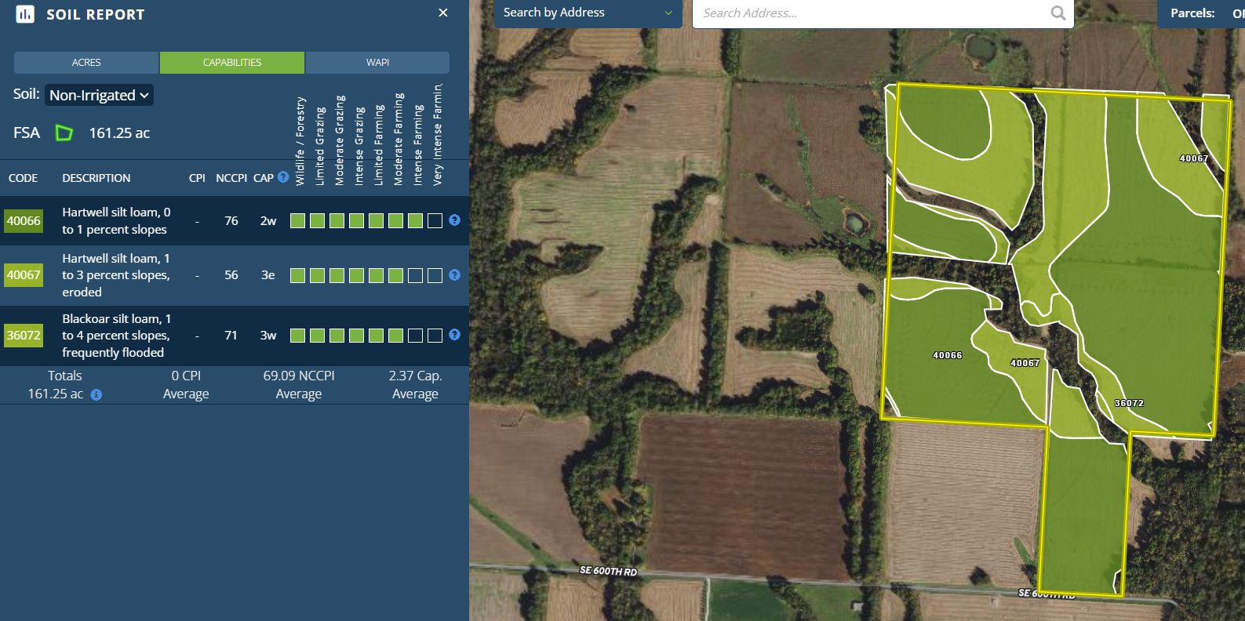Click the Intense Farming box for 40067

point(415,275)
